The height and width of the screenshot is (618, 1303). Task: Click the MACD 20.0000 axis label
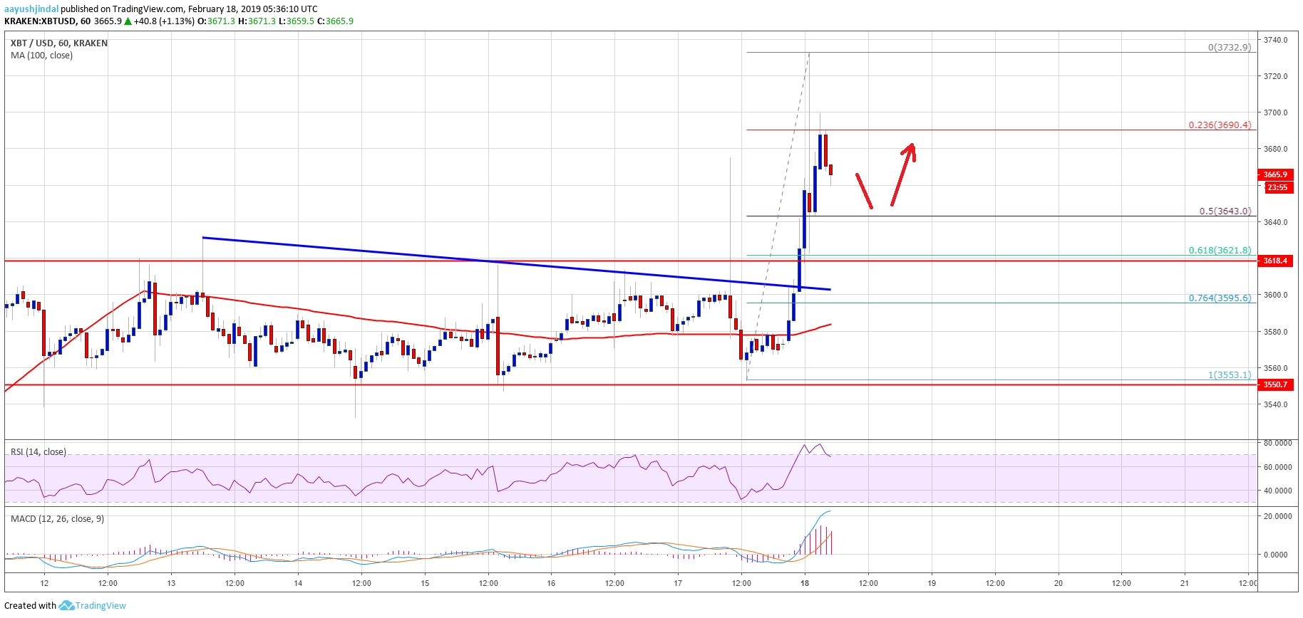[1278, 516]
